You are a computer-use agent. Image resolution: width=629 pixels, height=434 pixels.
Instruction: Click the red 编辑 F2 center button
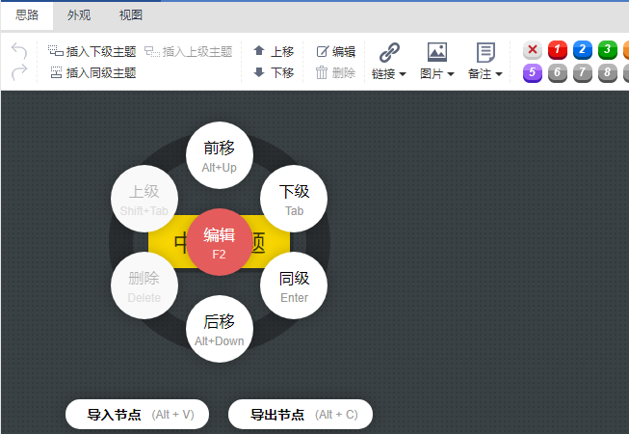[220, 242]
